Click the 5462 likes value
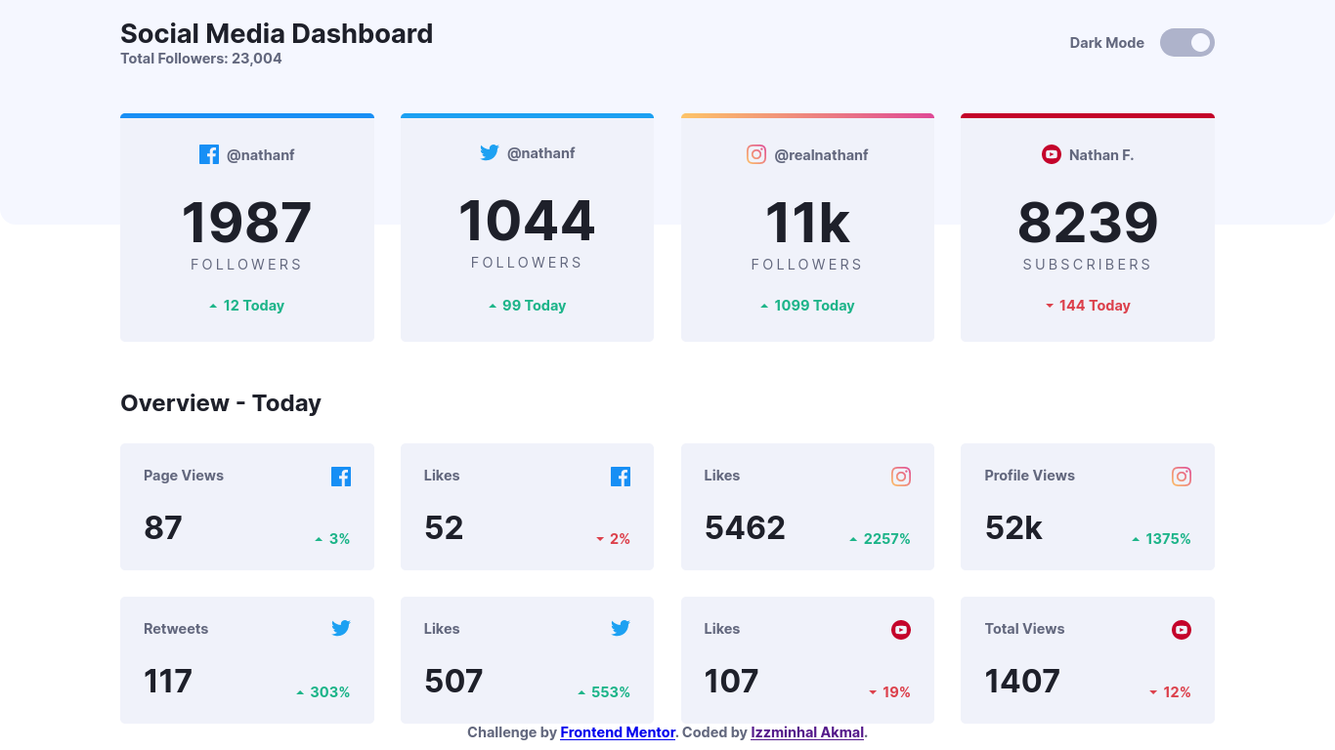Screen dimensions: 1335x750 (745, 528)
